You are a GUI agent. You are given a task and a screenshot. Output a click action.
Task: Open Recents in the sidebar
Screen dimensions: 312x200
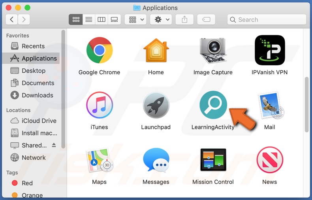tap(31, 46)
